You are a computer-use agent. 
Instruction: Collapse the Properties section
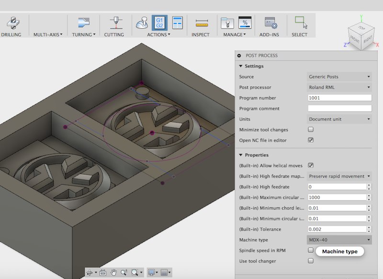[x=241, y=155]
